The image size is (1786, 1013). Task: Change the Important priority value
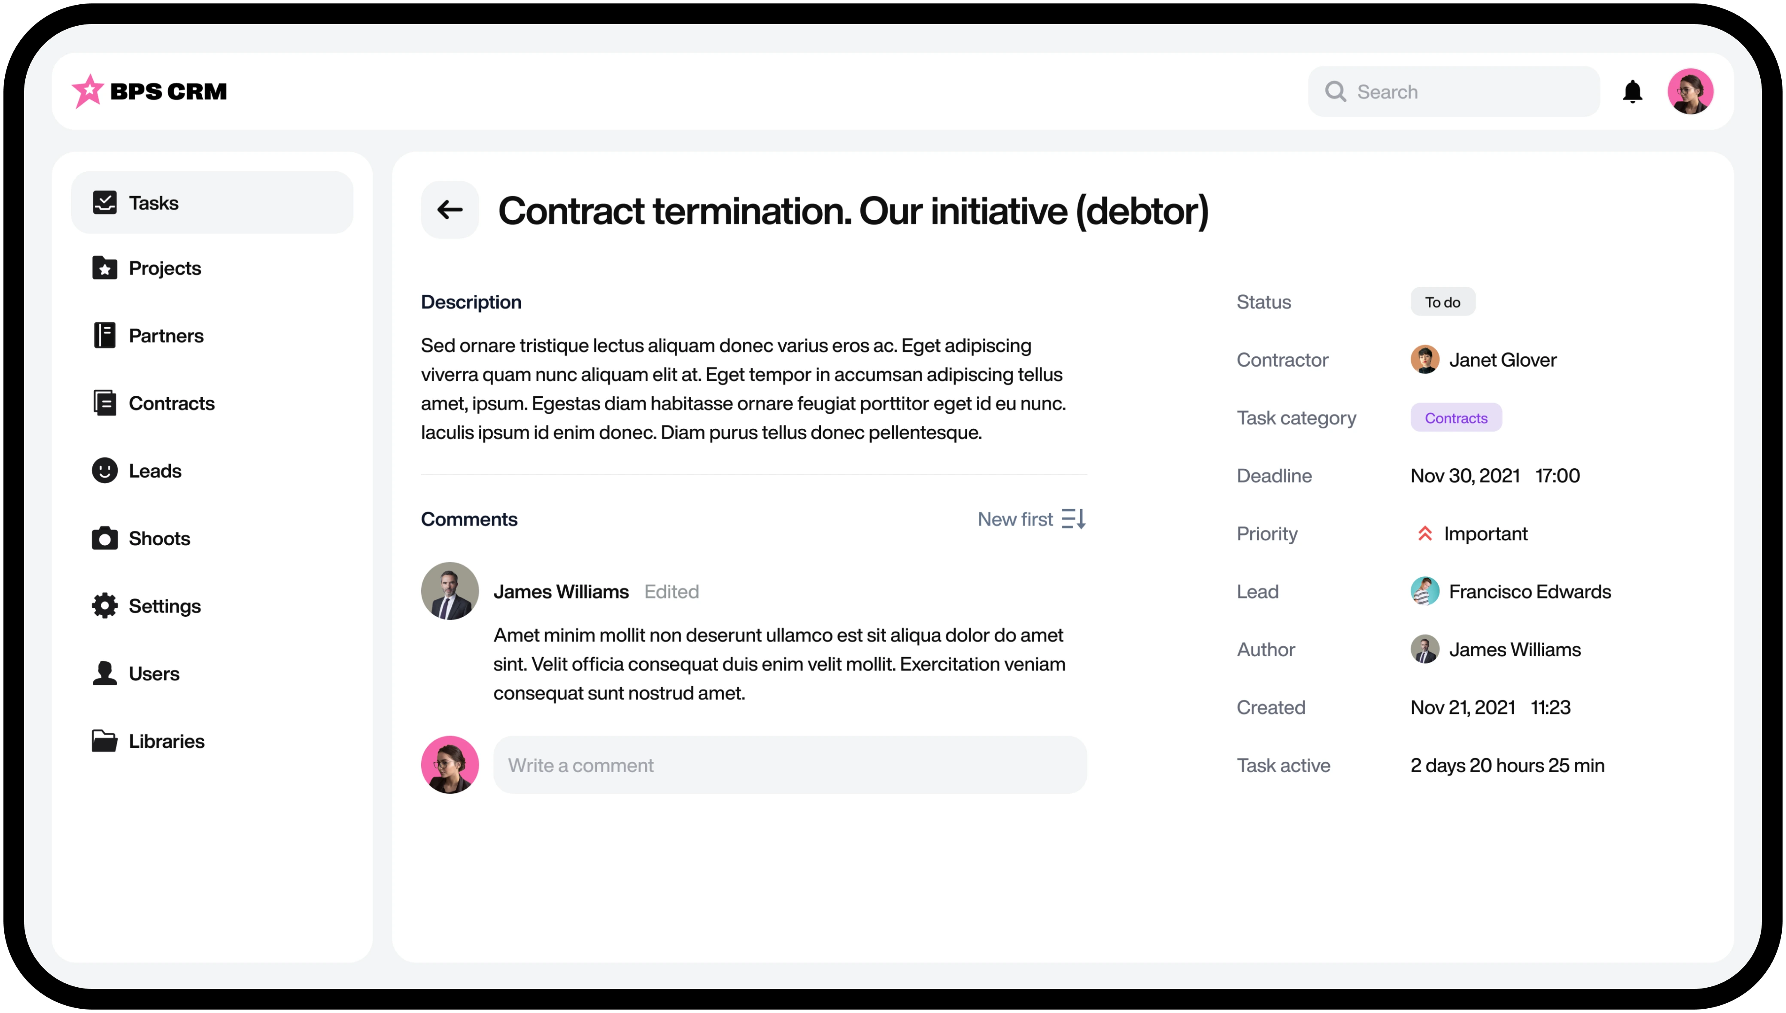(x=1472, y=534)
